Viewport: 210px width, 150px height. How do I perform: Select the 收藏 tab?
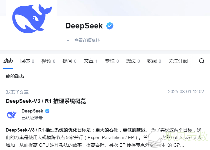154,61
